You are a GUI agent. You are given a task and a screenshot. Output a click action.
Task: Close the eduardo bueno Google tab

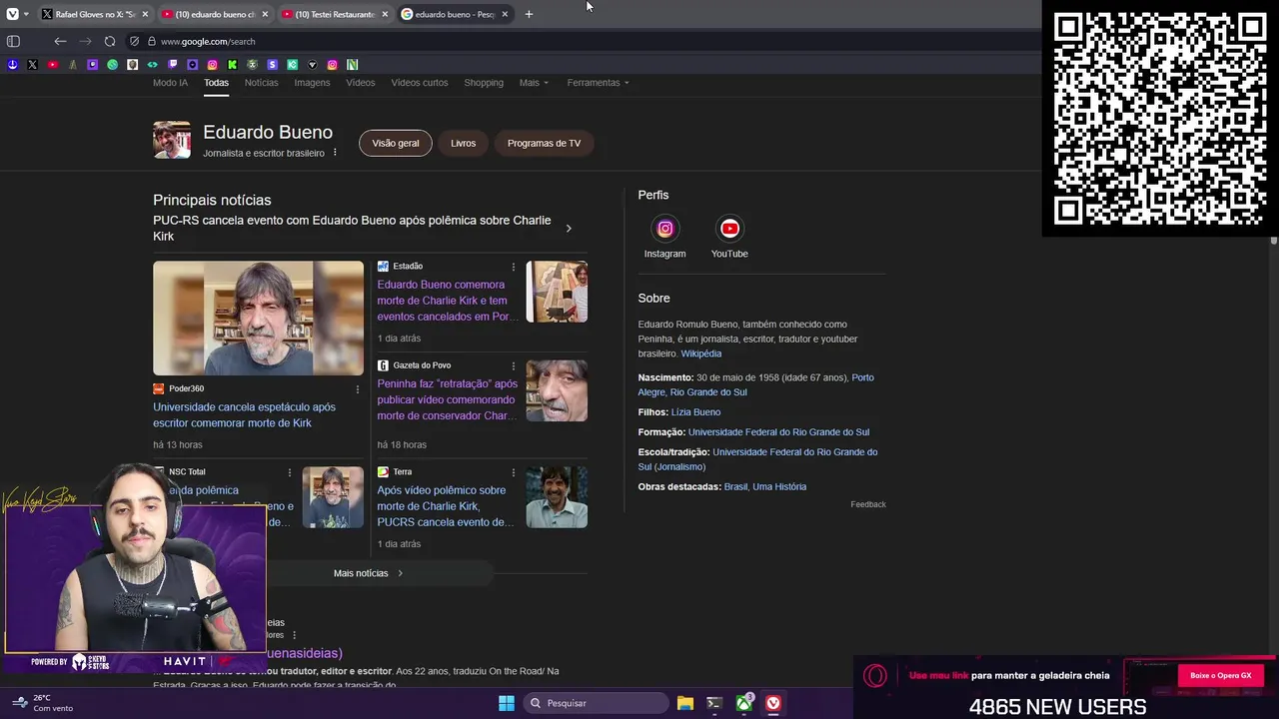pos(505,14)
